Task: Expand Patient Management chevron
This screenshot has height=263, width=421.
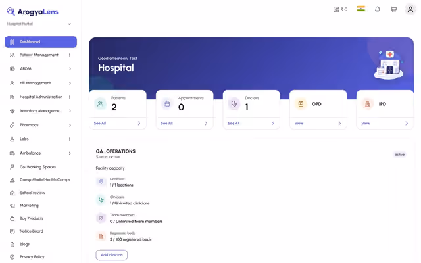Action: [x=70, y=55]
